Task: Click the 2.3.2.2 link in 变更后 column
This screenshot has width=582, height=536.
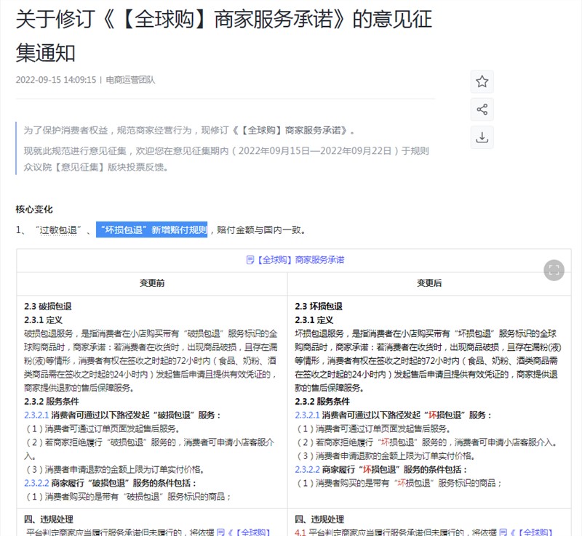Action: (307, 469)
